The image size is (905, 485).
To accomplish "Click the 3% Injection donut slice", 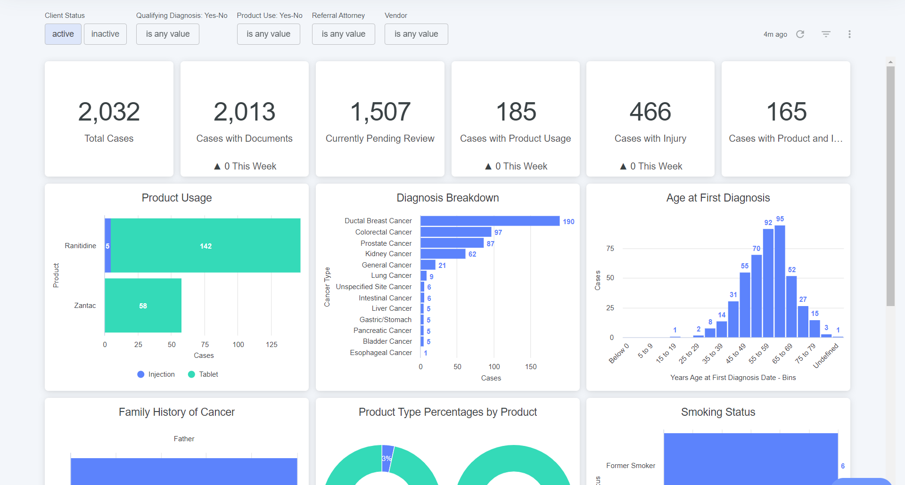I will 387,458.
